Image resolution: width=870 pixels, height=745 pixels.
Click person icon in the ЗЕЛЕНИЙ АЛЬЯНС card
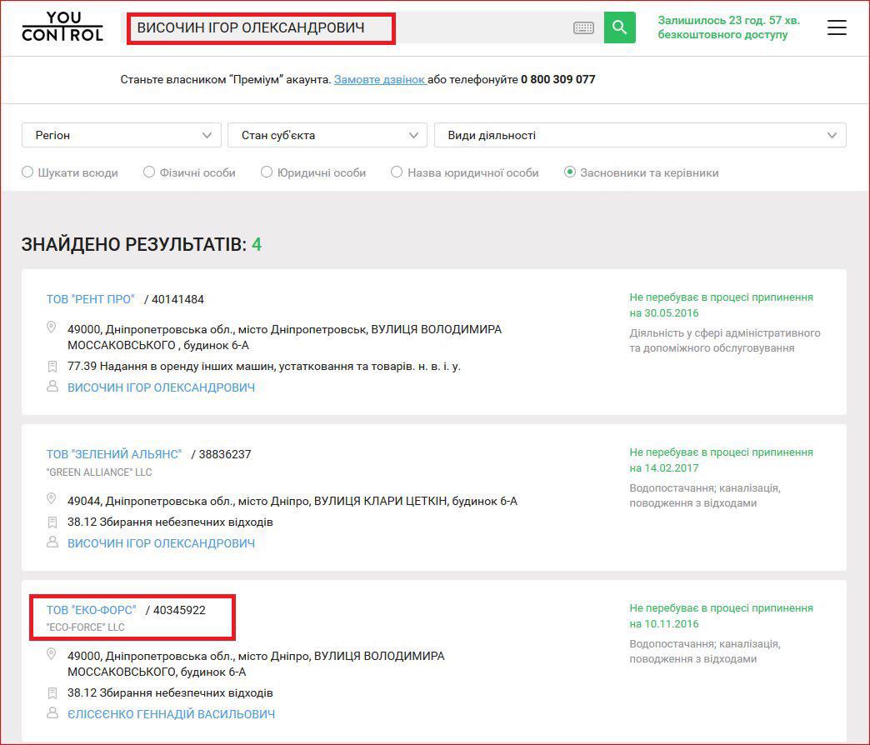52,542
